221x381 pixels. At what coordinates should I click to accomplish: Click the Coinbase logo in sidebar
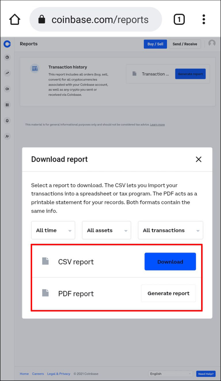point(7,44)
